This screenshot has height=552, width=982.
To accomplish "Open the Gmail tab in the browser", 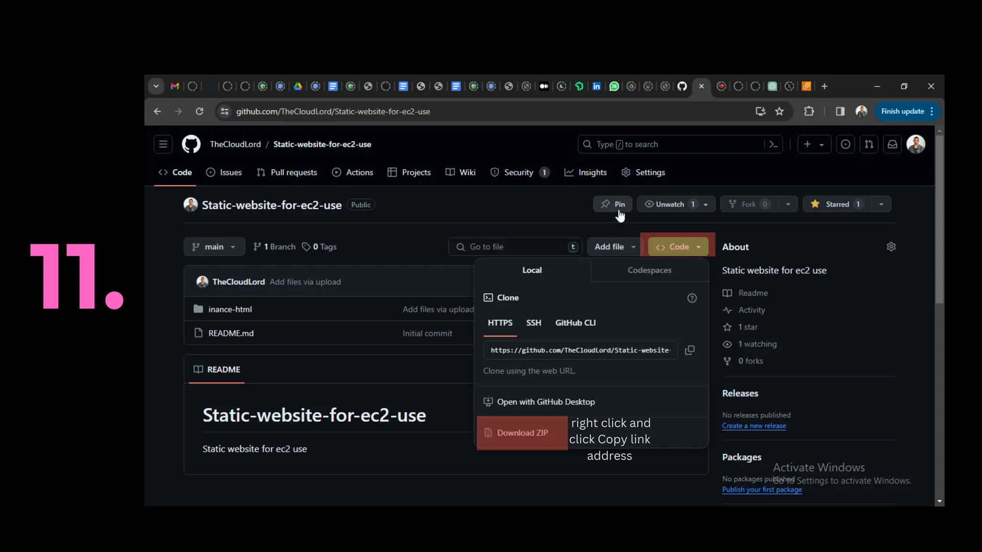I will point(175,86).
